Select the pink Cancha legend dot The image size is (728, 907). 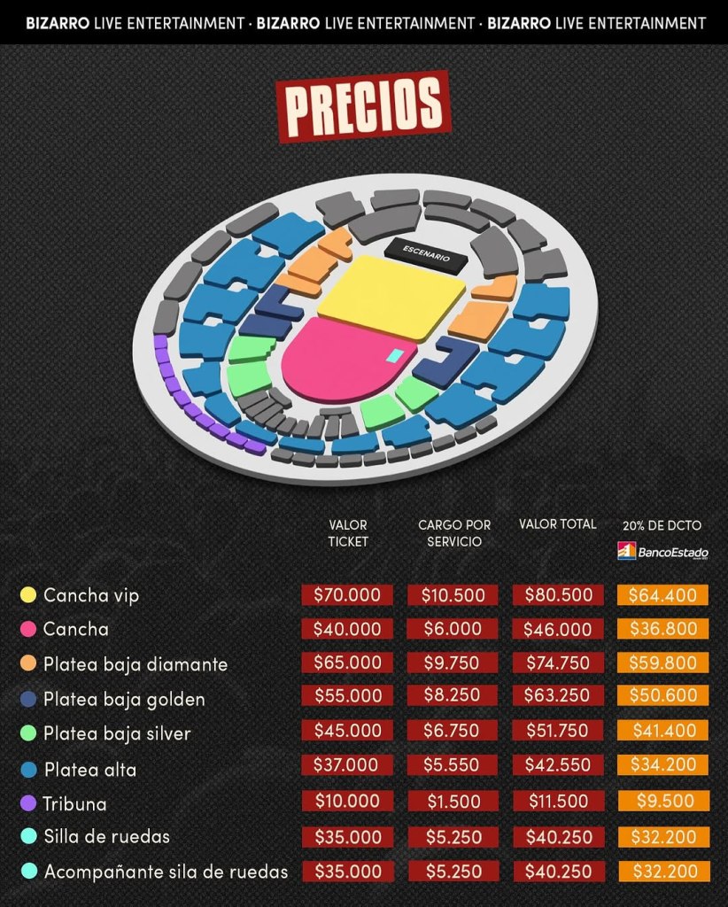(x=28, y=630)
